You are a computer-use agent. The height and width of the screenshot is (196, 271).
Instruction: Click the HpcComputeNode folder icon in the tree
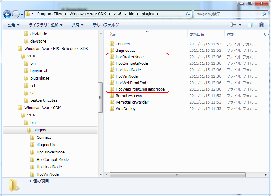(x=32, y=159)
